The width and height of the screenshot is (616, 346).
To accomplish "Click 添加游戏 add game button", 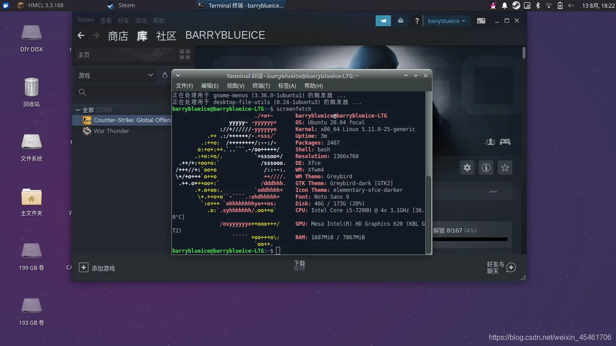I will (97, 268).
